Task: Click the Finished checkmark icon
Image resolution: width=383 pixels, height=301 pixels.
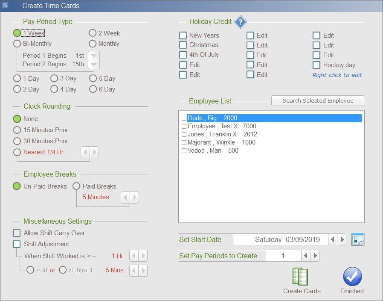Action: tap(352, 277)
